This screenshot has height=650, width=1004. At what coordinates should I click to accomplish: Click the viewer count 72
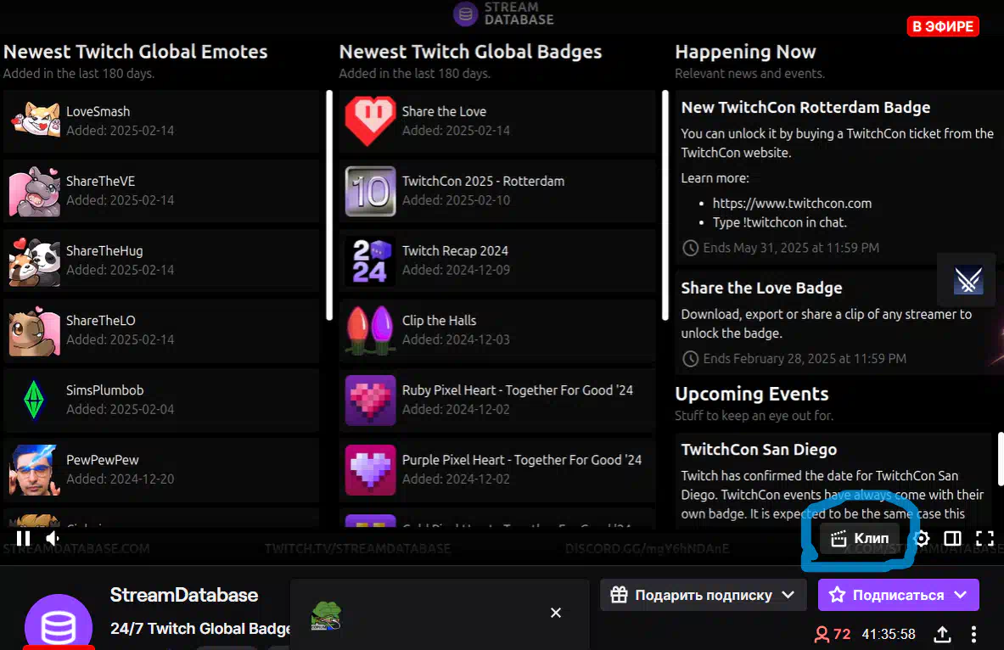point(842,634)
